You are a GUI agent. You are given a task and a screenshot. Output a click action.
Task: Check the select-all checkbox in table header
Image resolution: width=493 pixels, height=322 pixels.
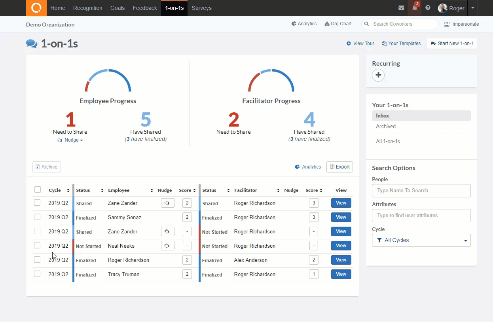pos(38,190)
